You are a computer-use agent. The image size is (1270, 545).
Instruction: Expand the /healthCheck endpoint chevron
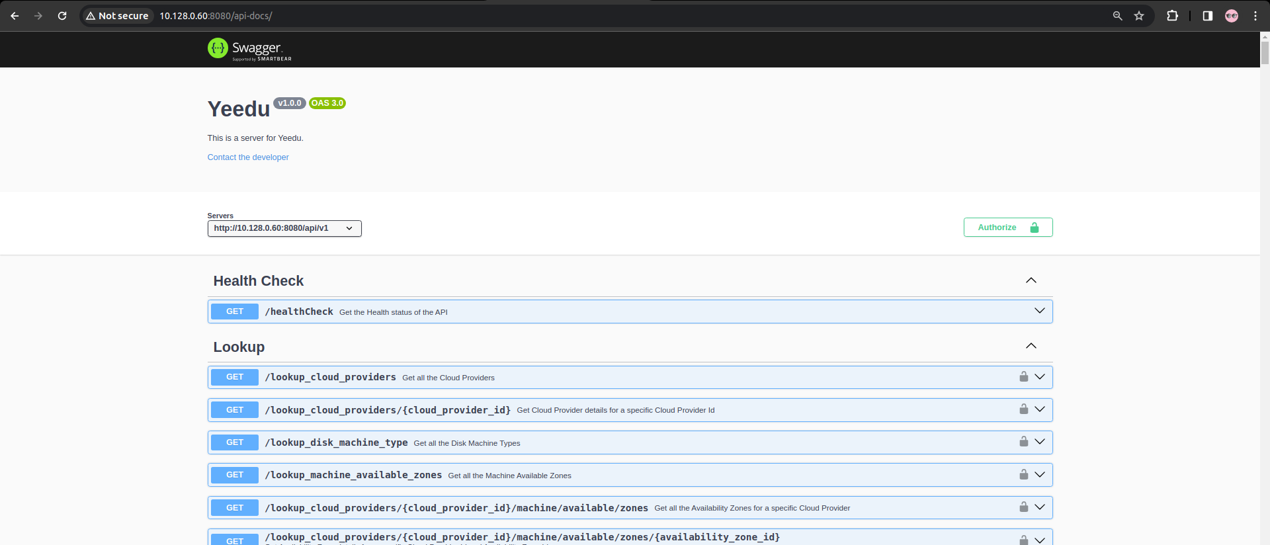(1040, 311)
